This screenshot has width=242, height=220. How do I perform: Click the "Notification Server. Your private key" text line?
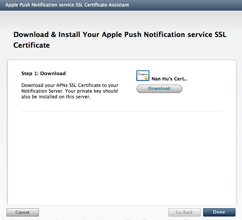[69, 91]
